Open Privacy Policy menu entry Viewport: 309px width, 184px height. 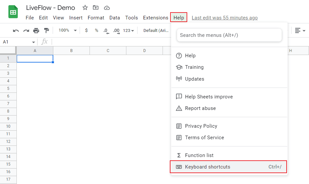click(229, 126)
